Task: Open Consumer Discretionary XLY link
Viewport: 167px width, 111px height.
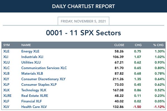Action: [x=43, y=79]
